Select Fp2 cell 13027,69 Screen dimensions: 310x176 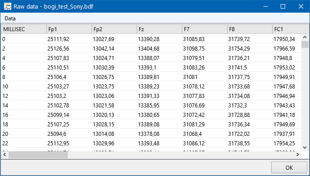coord(114,39)
